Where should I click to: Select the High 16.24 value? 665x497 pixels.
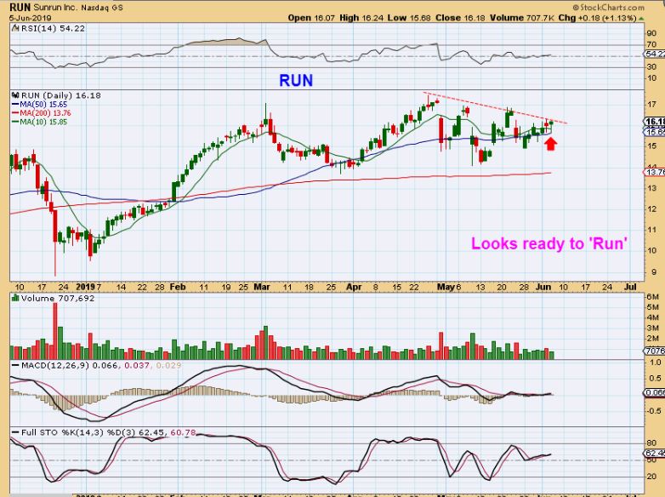pyautogui.click(x=360, y=18)
